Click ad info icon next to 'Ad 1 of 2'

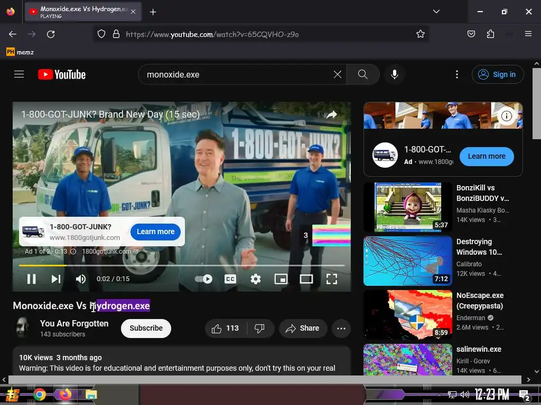click(73, 252)
